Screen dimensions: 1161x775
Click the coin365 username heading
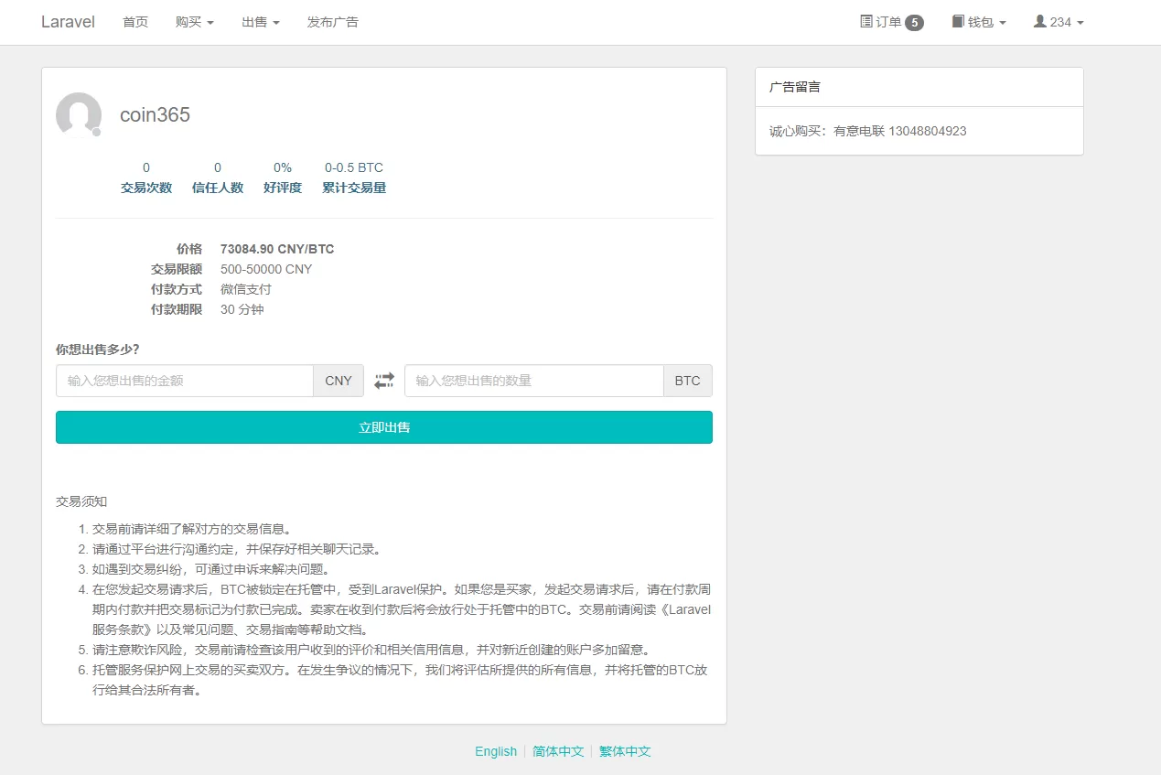(155, 114)
